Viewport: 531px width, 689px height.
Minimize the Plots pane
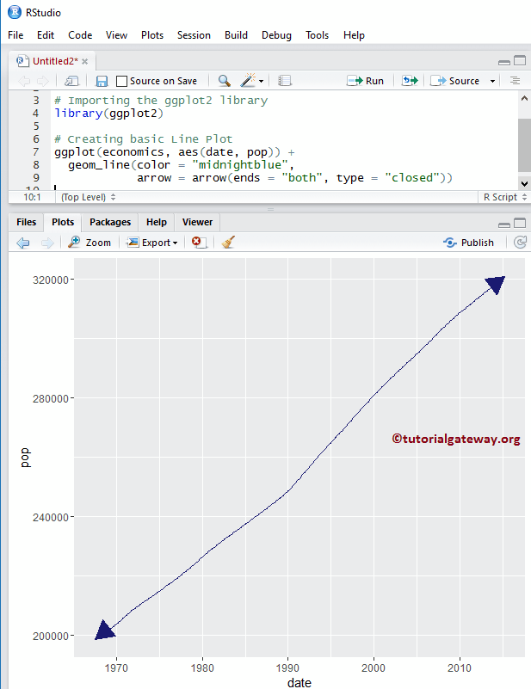(504, 225)
